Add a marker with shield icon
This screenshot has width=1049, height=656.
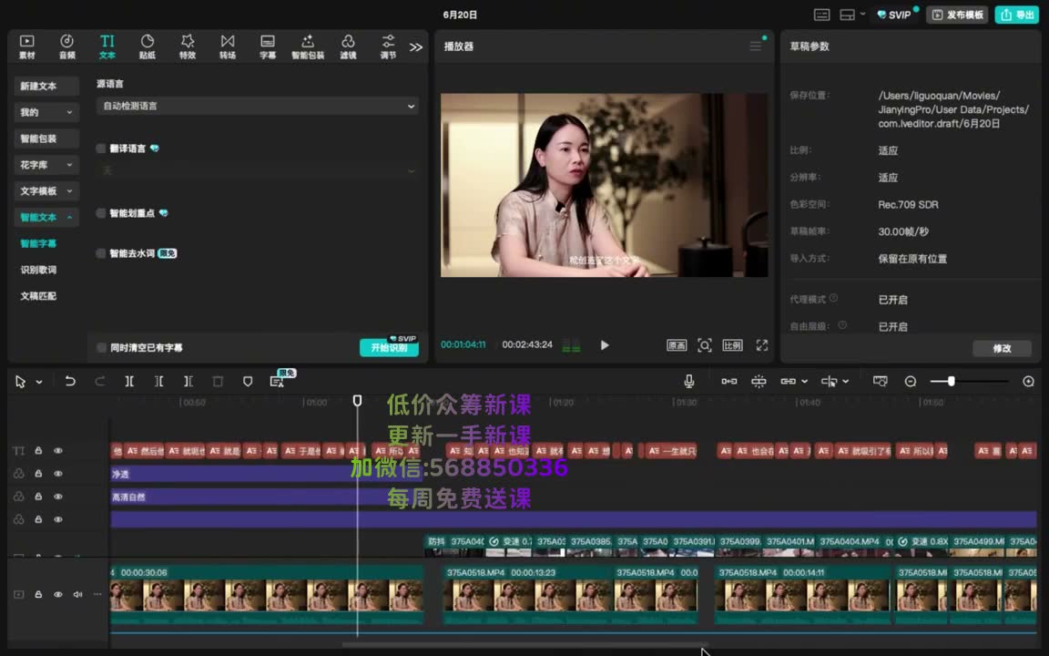tap(248, 381)
